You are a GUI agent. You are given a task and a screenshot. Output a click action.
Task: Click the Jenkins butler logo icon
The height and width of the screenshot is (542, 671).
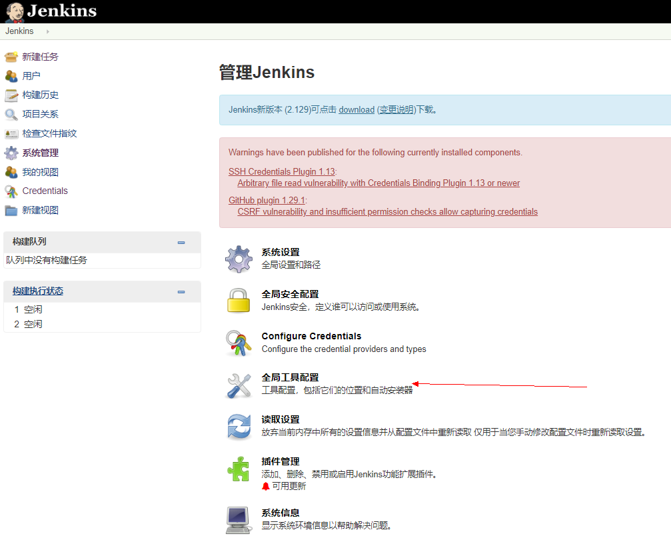(15, 12)
